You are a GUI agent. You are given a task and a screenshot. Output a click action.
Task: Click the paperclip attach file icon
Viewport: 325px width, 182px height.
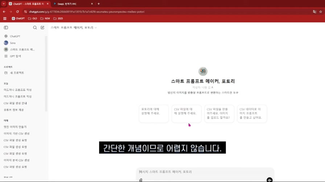click(141, 180)
